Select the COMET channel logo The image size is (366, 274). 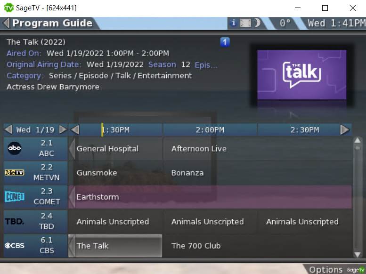click(15, 196)
